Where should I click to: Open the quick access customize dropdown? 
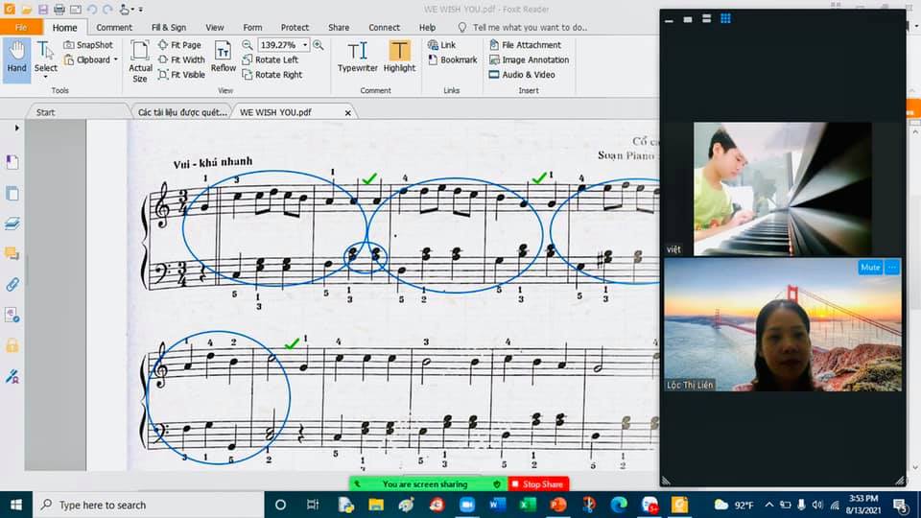pyautogui.click(x=141, y=10)
